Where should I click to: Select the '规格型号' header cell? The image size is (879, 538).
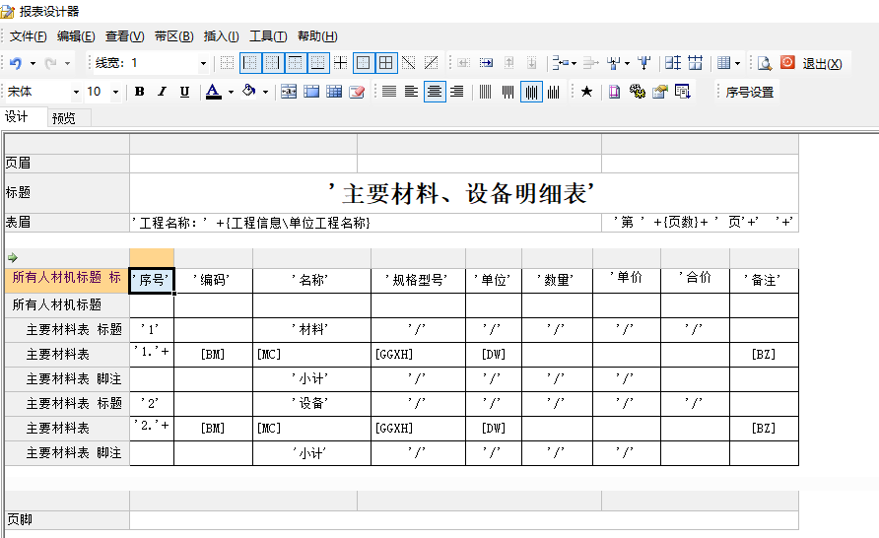pyautogui.click(x=418, y=280)
